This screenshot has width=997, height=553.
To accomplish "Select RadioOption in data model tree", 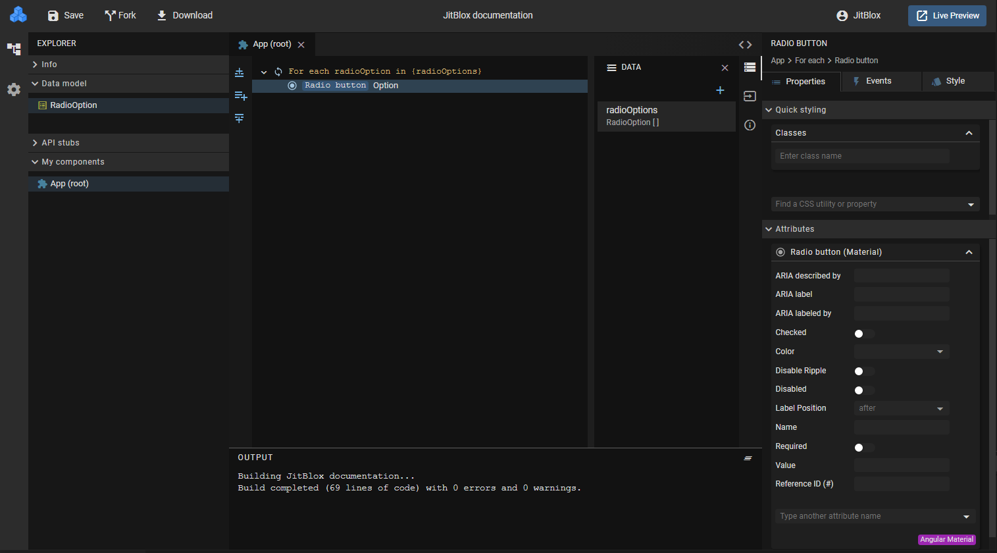I will [x=128, y=105].
